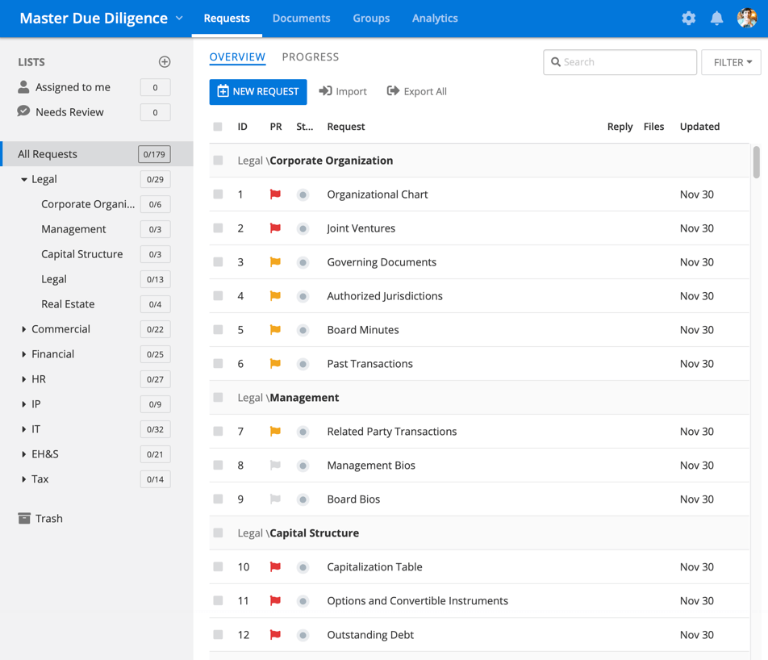Check the box for Organizational Chart row
This screenshot has height=660, width=768.
218,194
